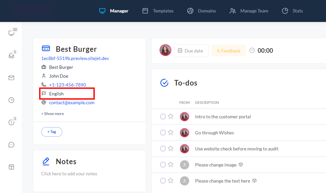Go to the Manage Team tab

249,11
